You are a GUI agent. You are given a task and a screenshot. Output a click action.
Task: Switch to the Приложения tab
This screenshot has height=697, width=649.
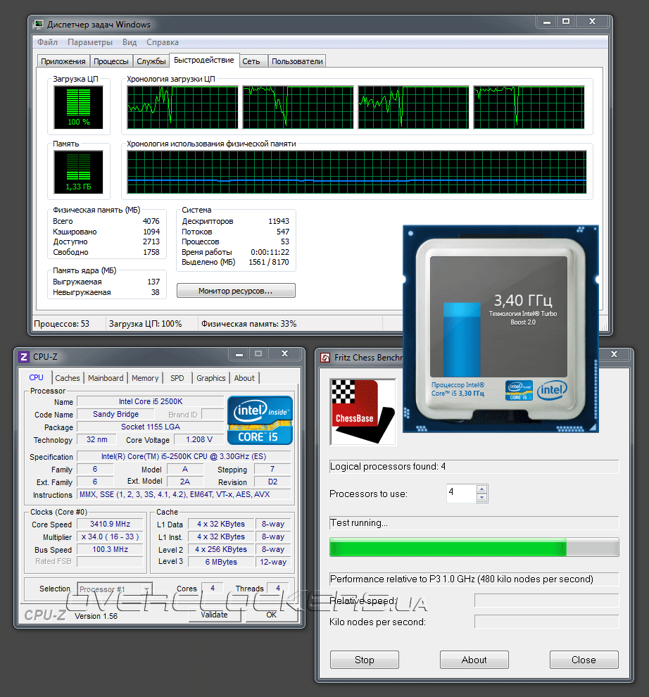(63, 61)
